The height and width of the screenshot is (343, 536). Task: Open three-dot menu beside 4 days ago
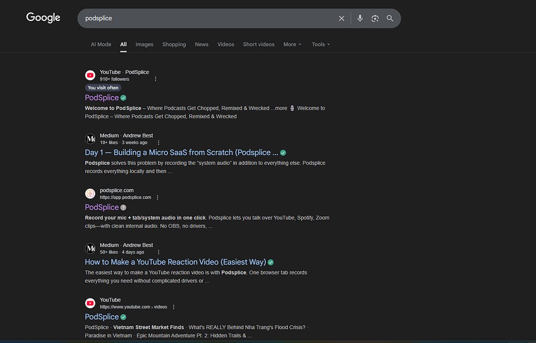[158, 252]
